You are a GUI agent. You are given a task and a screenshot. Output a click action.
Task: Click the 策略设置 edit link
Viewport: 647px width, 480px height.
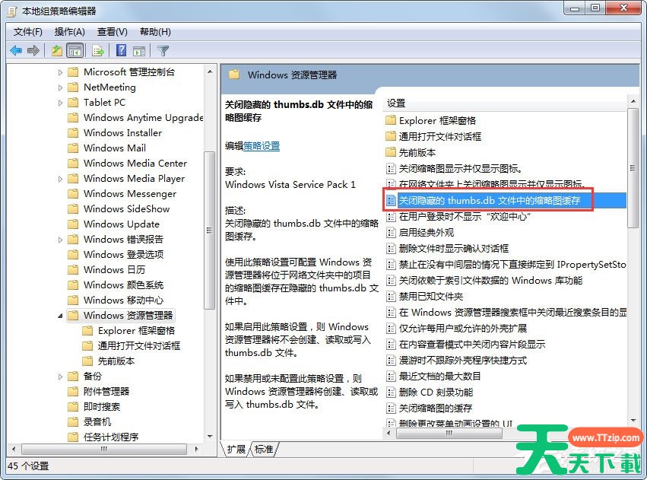(x=262, y=146)
